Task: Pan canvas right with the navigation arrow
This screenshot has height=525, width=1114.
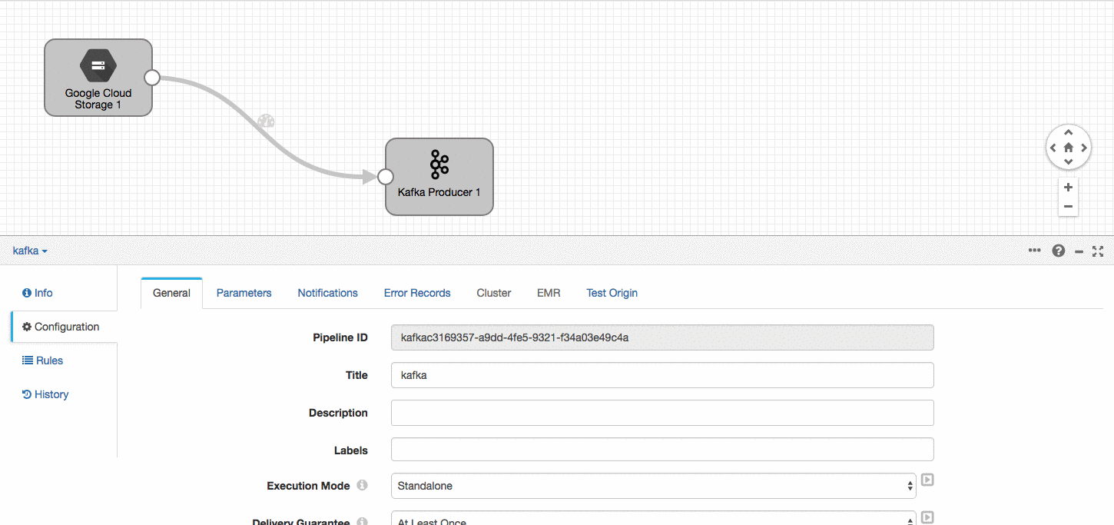Action: click(x=1084, y=148)
